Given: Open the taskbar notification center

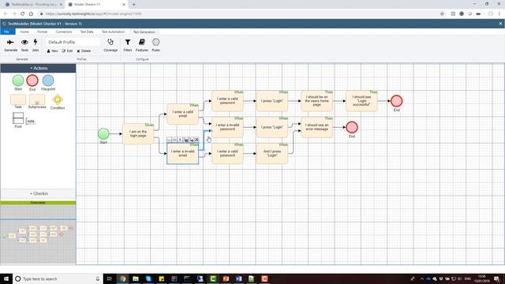Looking at the screenshot, I should (x=497, y=278).
